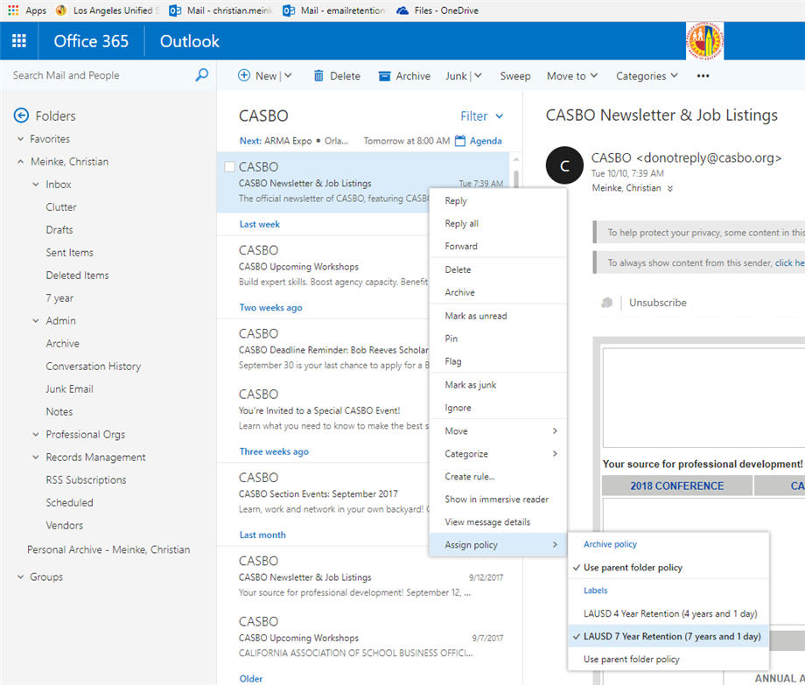Viewport: 805px width, 685px height.
Task: Click the Delete trash can icon
Action: coord(318,76)
